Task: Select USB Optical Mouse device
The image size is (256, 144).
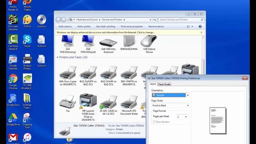Action: click(x=149, y=44)
